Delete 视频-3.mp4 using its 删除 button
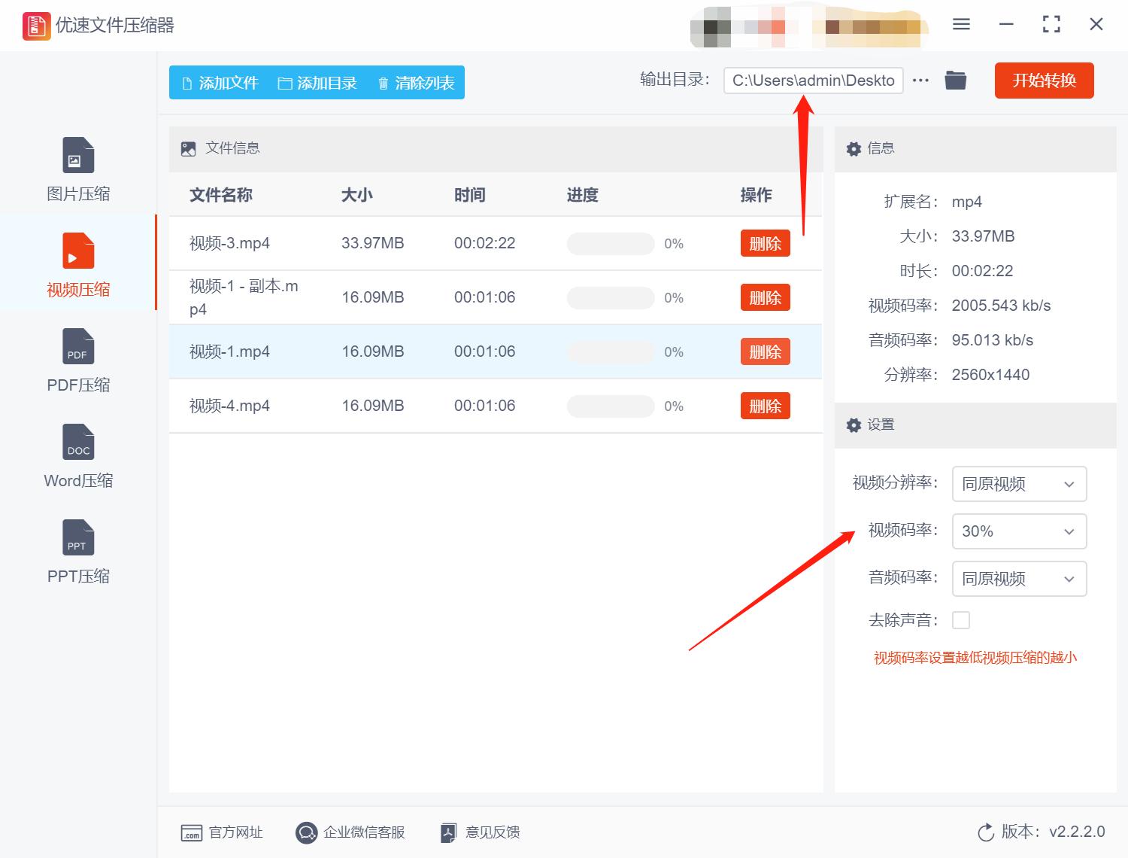The image size is (1128, 858). pyautogui.click(x=765, y=243)
